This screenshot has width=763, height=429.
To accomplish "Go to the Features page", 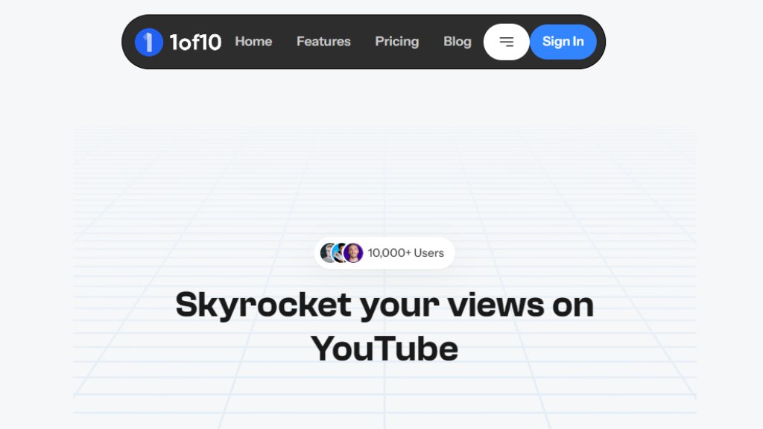I will point(323,42).
